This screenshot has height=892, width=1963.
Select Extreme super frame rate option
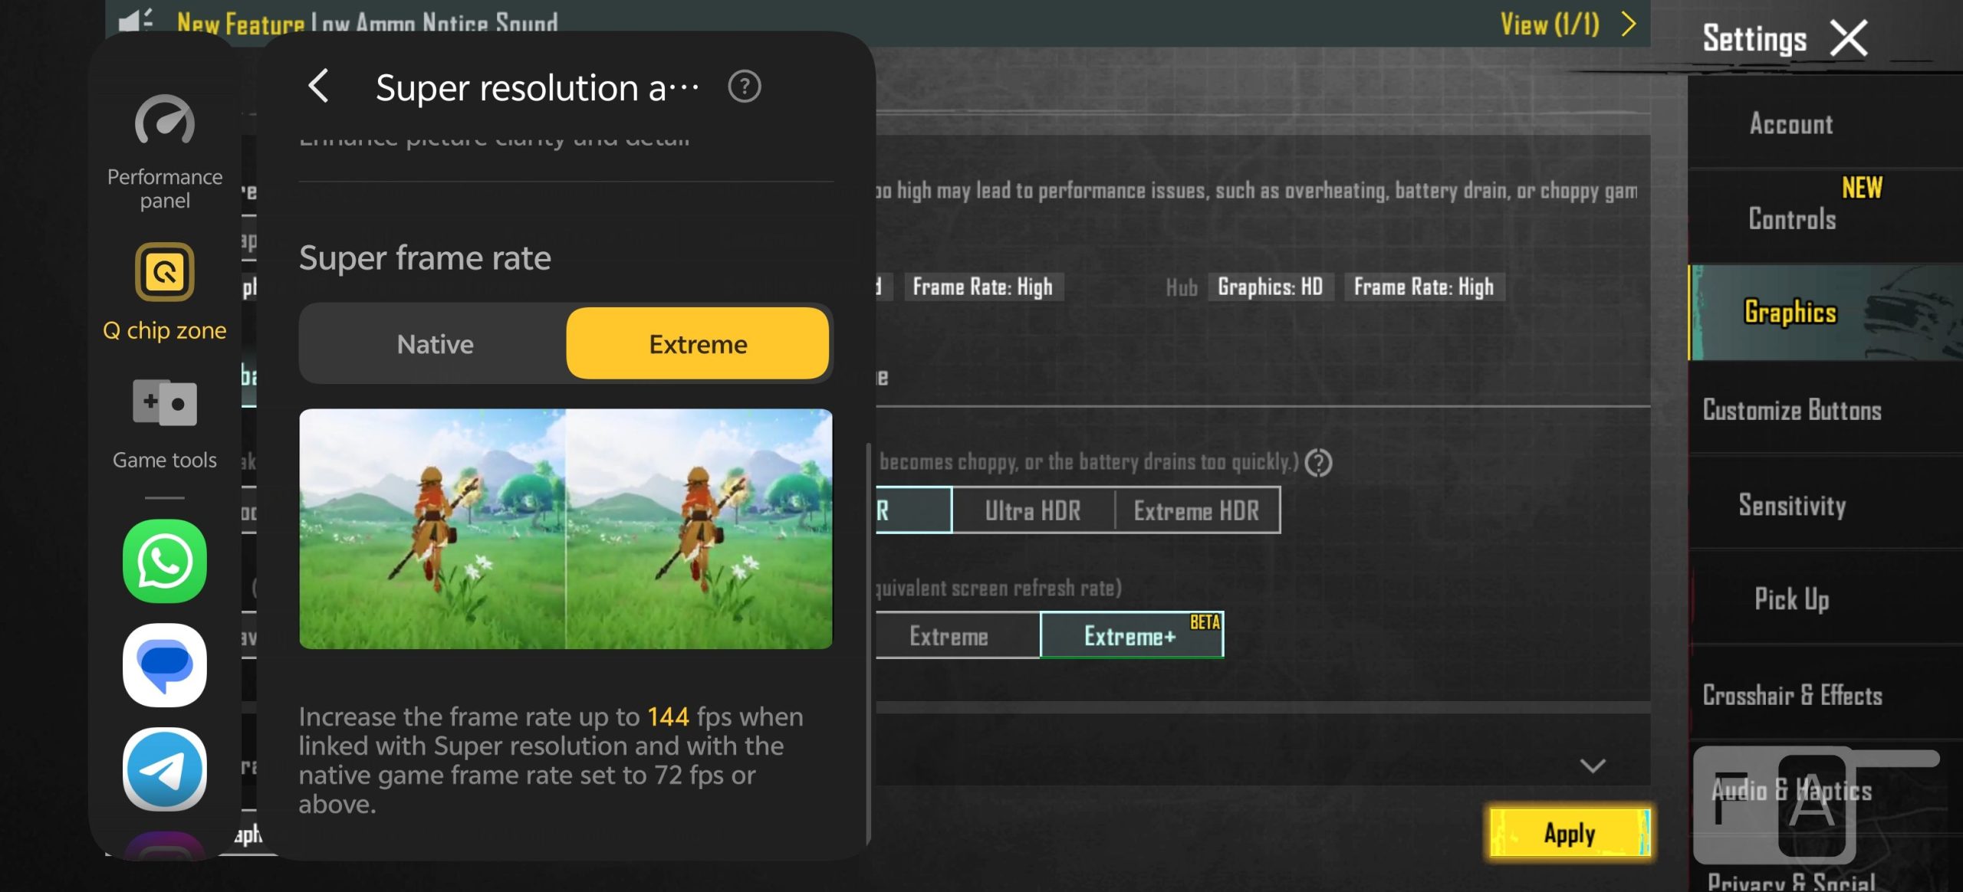coord(697,344)
